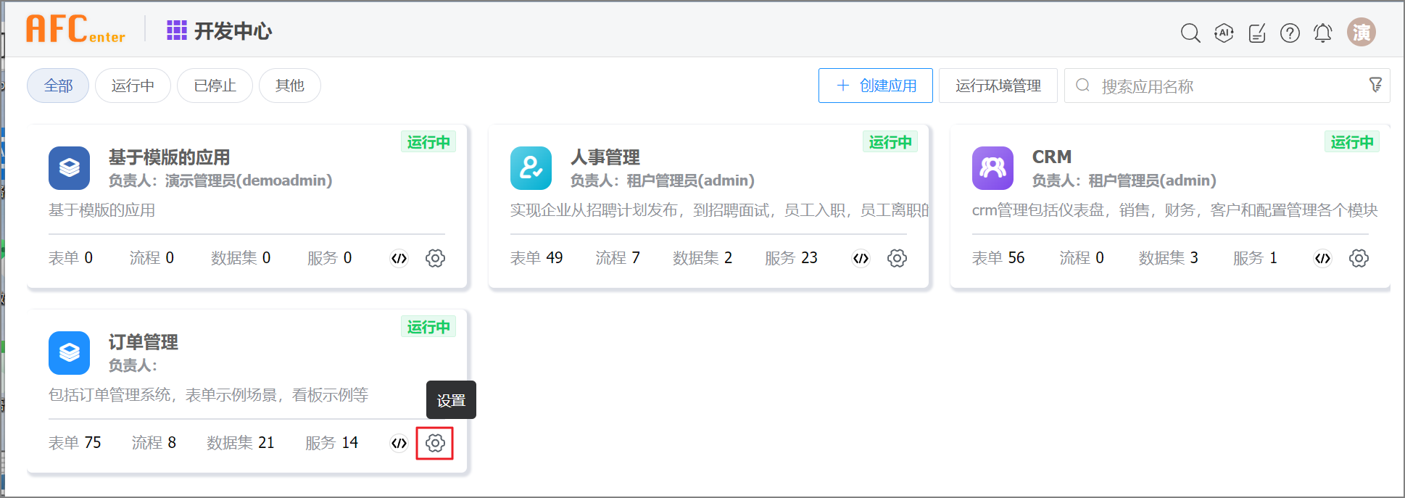Open settings gear for CRM app
The height and width of the screenshot is (498, 1405).
pos(1359,258)
